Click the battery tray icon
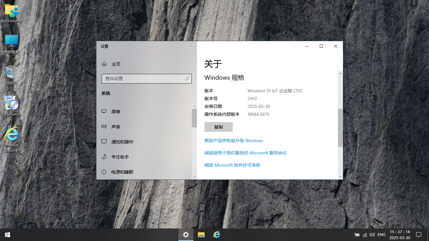 357,235
